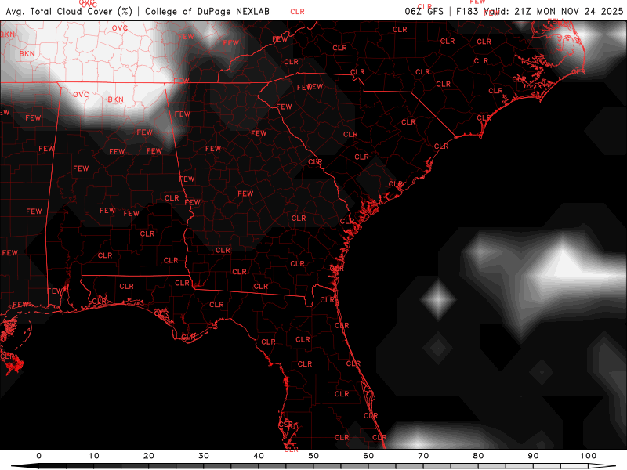Pick the mid-gray swatch near 50 on the scale
This screenshot has width=627, height=470.
point(327,466)
